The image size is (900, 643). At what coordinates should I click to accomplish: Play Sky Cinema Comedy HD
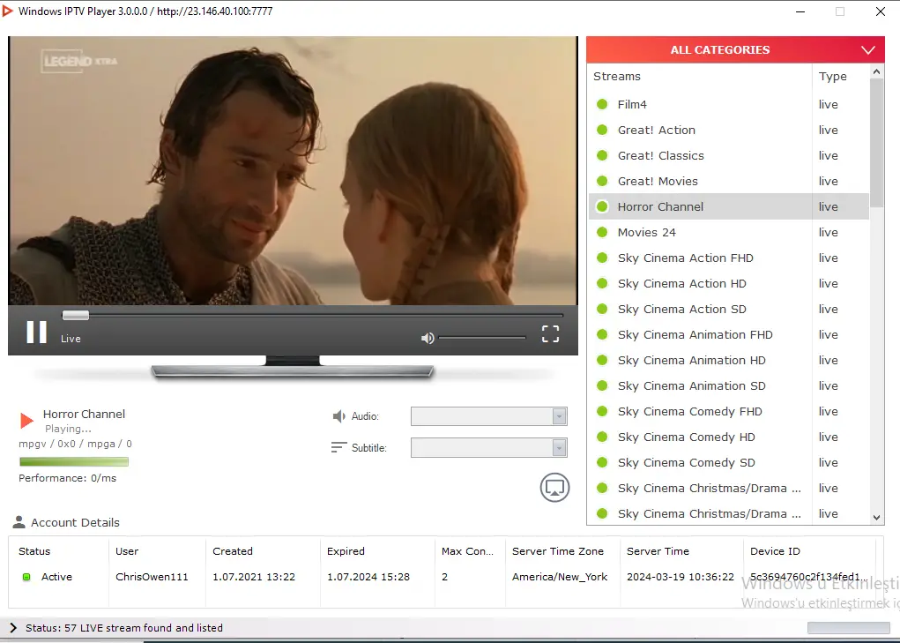click(729, 437)
